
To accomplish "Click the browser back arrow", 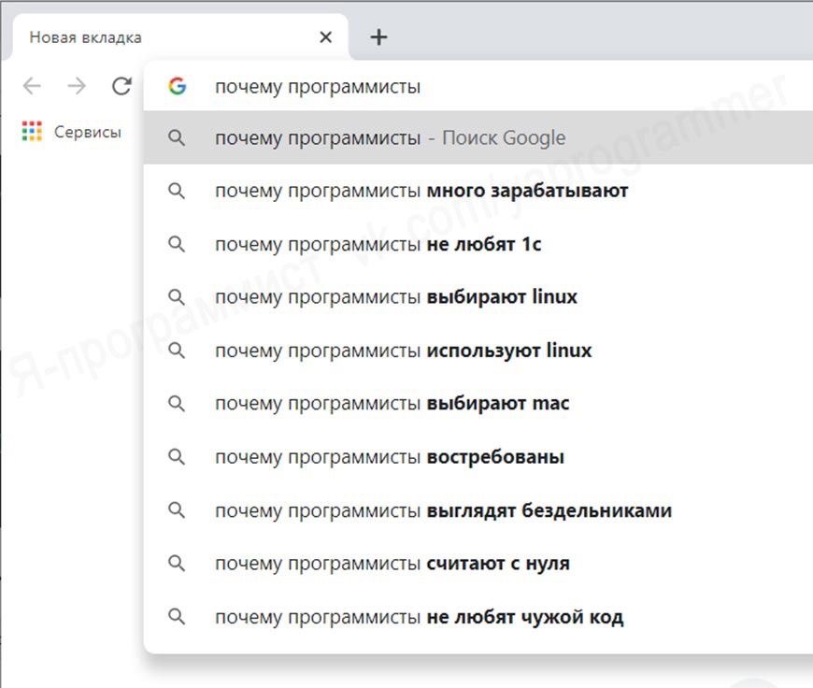I will point(32,87).
